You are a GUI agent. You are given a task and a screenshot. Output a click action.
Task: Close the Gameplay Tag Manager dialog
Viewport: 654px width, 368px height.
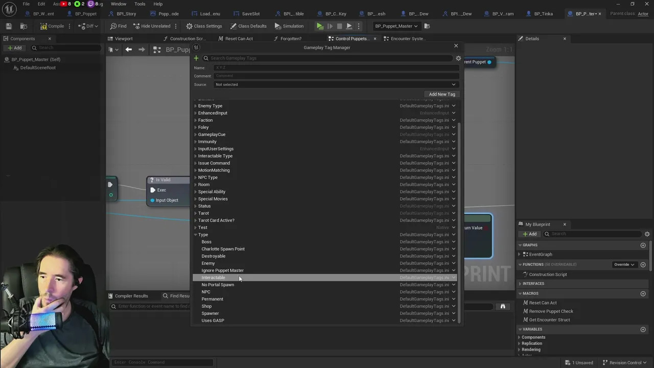456,45
